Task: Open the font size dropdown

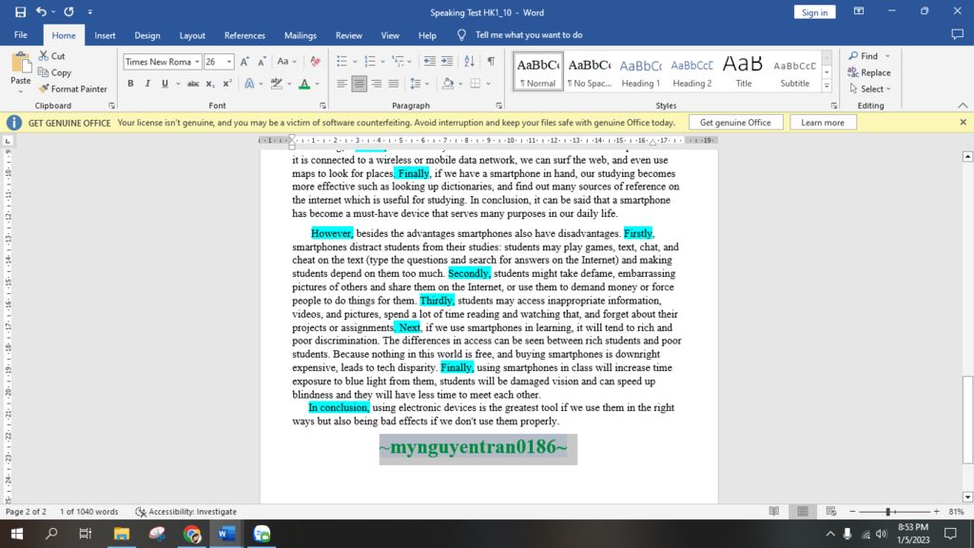Action: (x=229, y=62)
